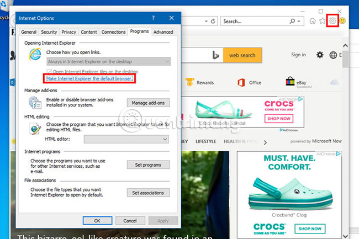Click Make Internet Explorer the default browser link
This screenshot has width=359, height=239.
(89, 78)
